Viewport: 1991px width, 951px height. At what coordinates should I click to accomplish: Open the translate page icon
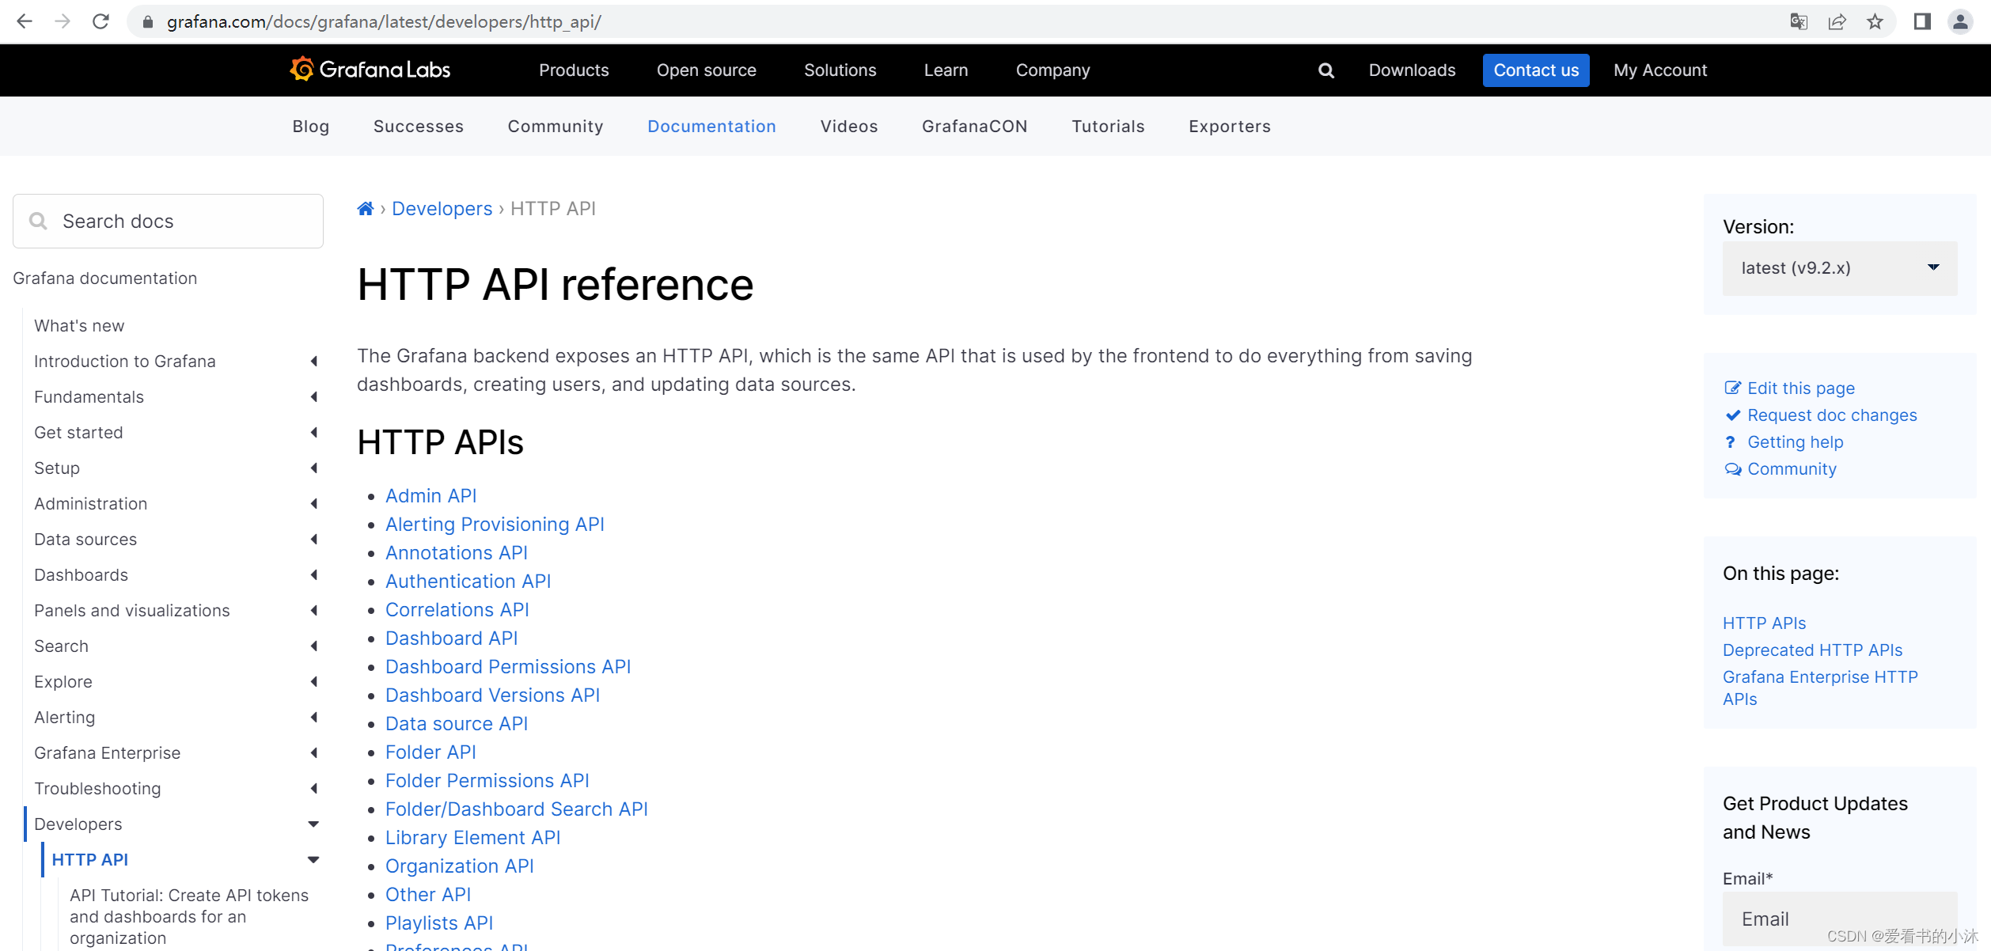(x=1799, y=21)
